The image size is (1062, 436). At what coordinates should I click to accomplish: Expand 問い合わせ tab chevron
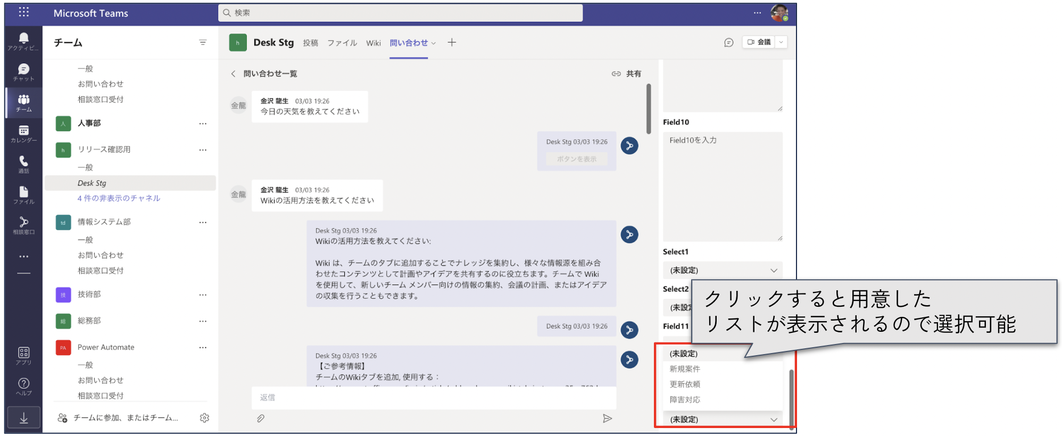pos(433,44)
